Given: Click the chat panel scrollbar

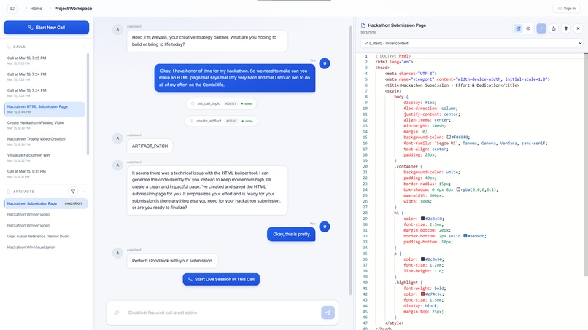Looking at the screenshot, I should (351, 161).
